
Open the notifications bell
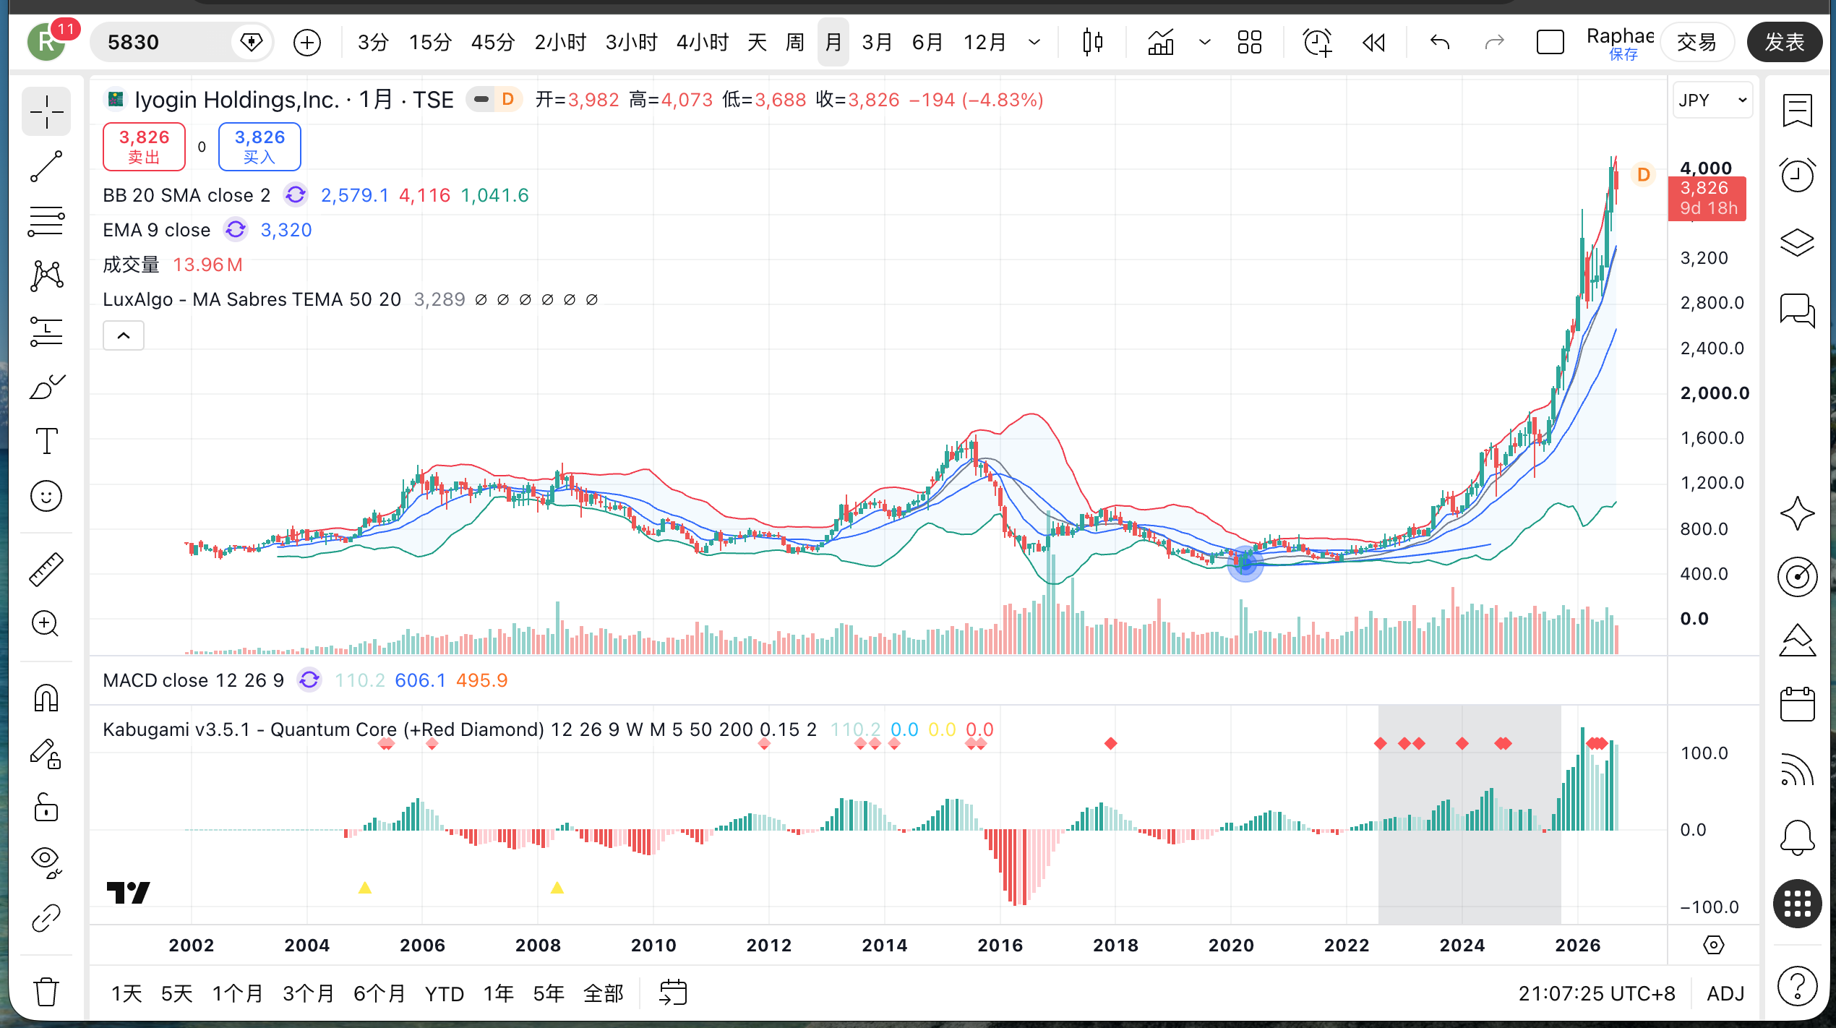[x=1797, y=838]
